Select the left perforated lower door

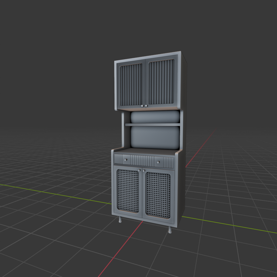(x=128, y=191)
